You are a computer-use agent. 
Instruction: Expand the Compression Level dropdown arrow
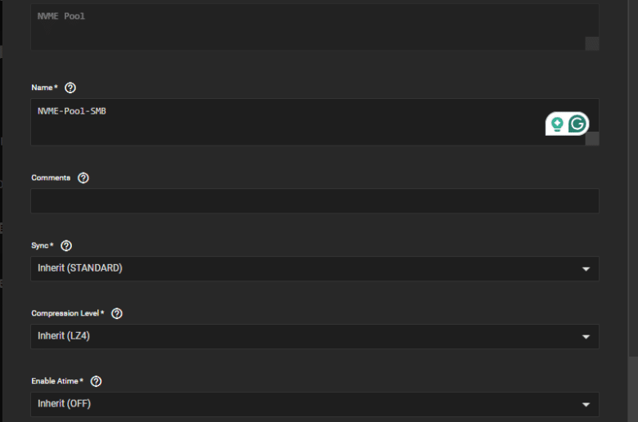point(586,337)
